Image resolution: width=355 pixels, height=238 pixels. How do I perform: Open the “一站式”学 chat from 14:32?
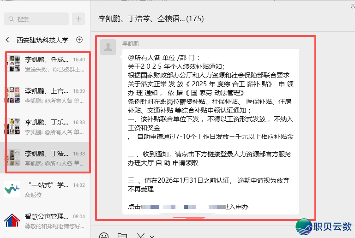(46, 189)
